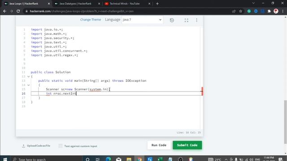The image size is (287, 161).
Task: Open the notification center icon
Action: 281,159
